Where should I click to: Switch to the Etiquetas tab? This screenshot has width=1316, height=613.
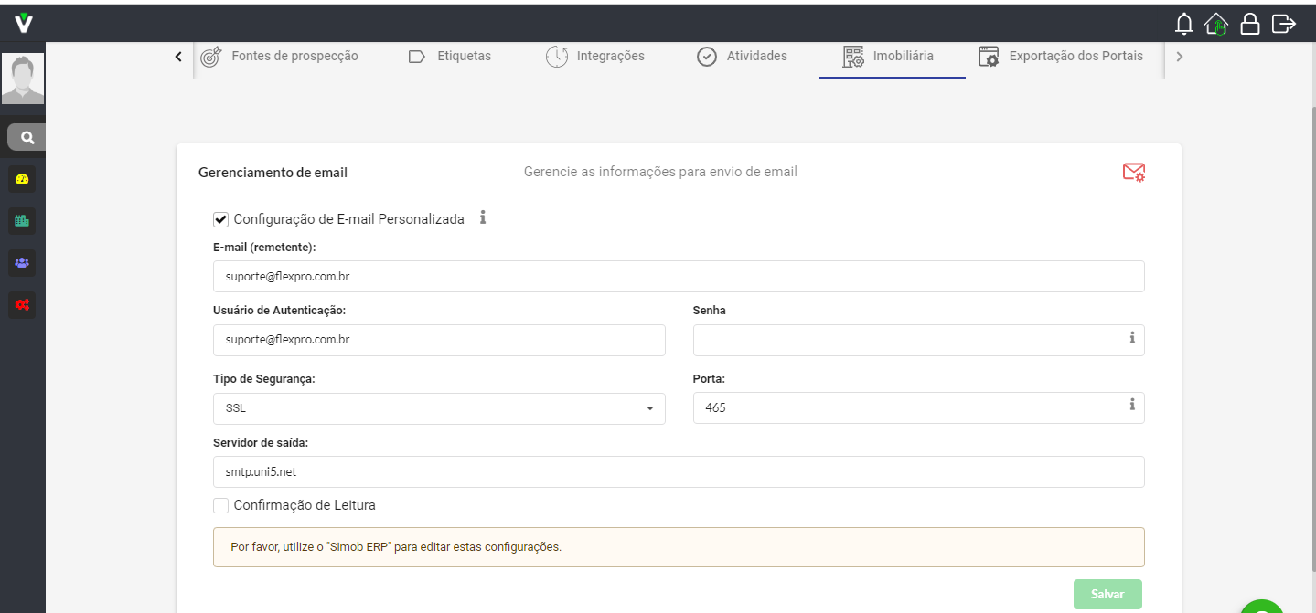click(x=450, y=57)
